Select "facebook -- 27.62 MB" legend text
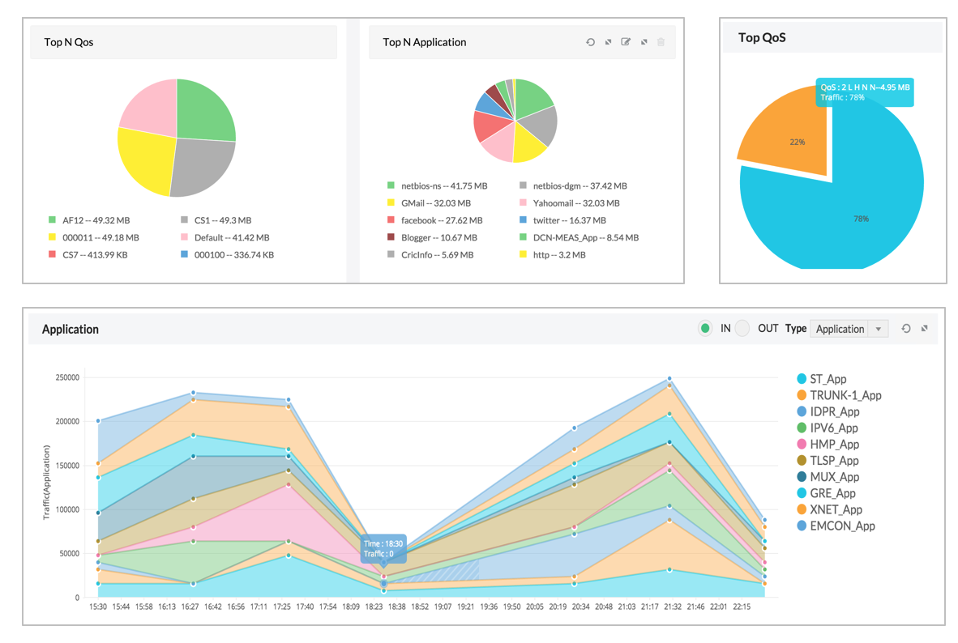 tap(442, 220)
